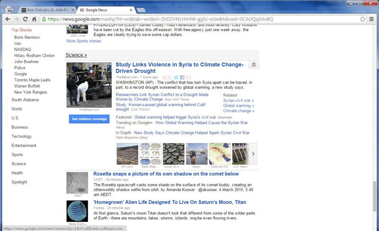Select Technology in left sidebar
Viewport: 379px width, 231px height.
(x=22, y=137)
